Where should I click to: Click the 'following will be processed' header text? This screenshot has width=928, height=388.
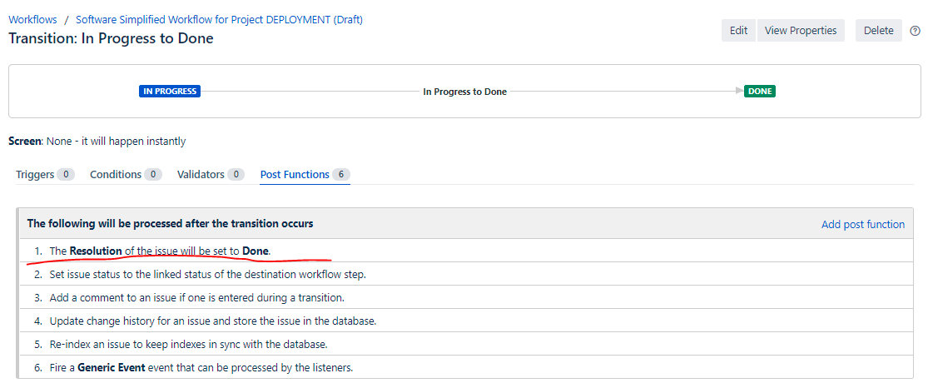coord(171,224)
